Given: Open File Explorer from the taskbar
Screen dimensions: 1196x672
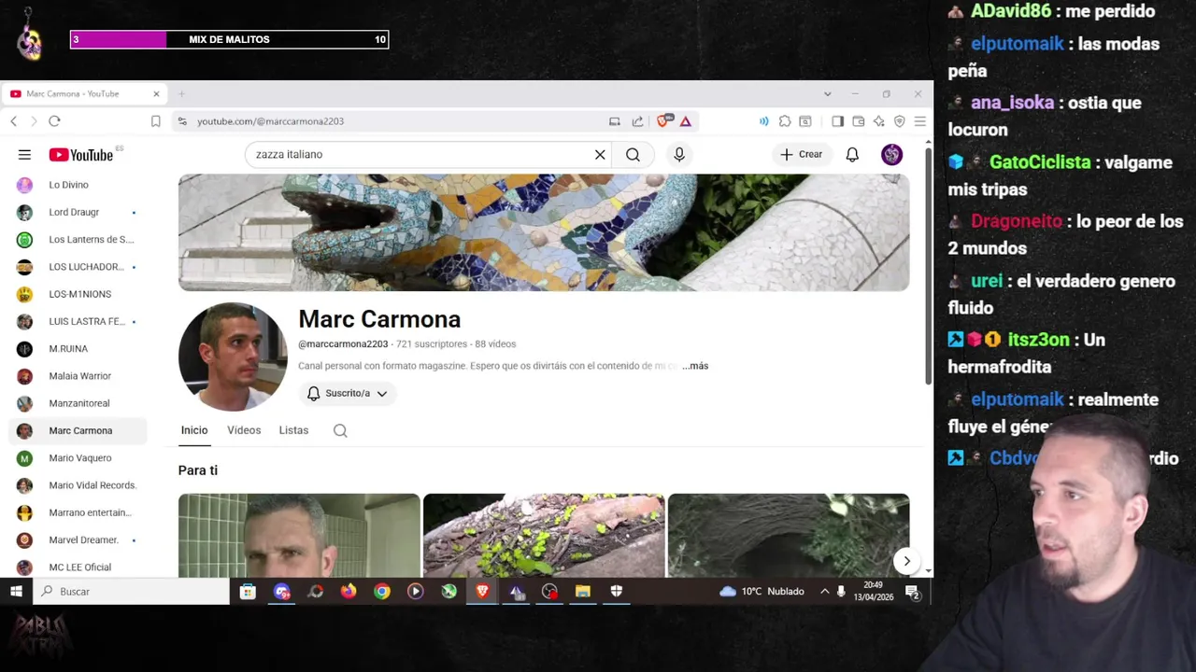Looking at the screenshot, I should (582, 591).
